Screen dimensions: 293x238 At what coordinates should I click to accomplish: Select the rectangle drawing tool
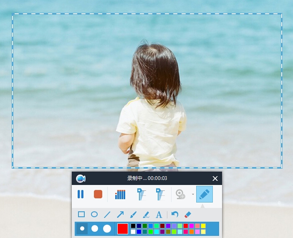coord(81,215)
